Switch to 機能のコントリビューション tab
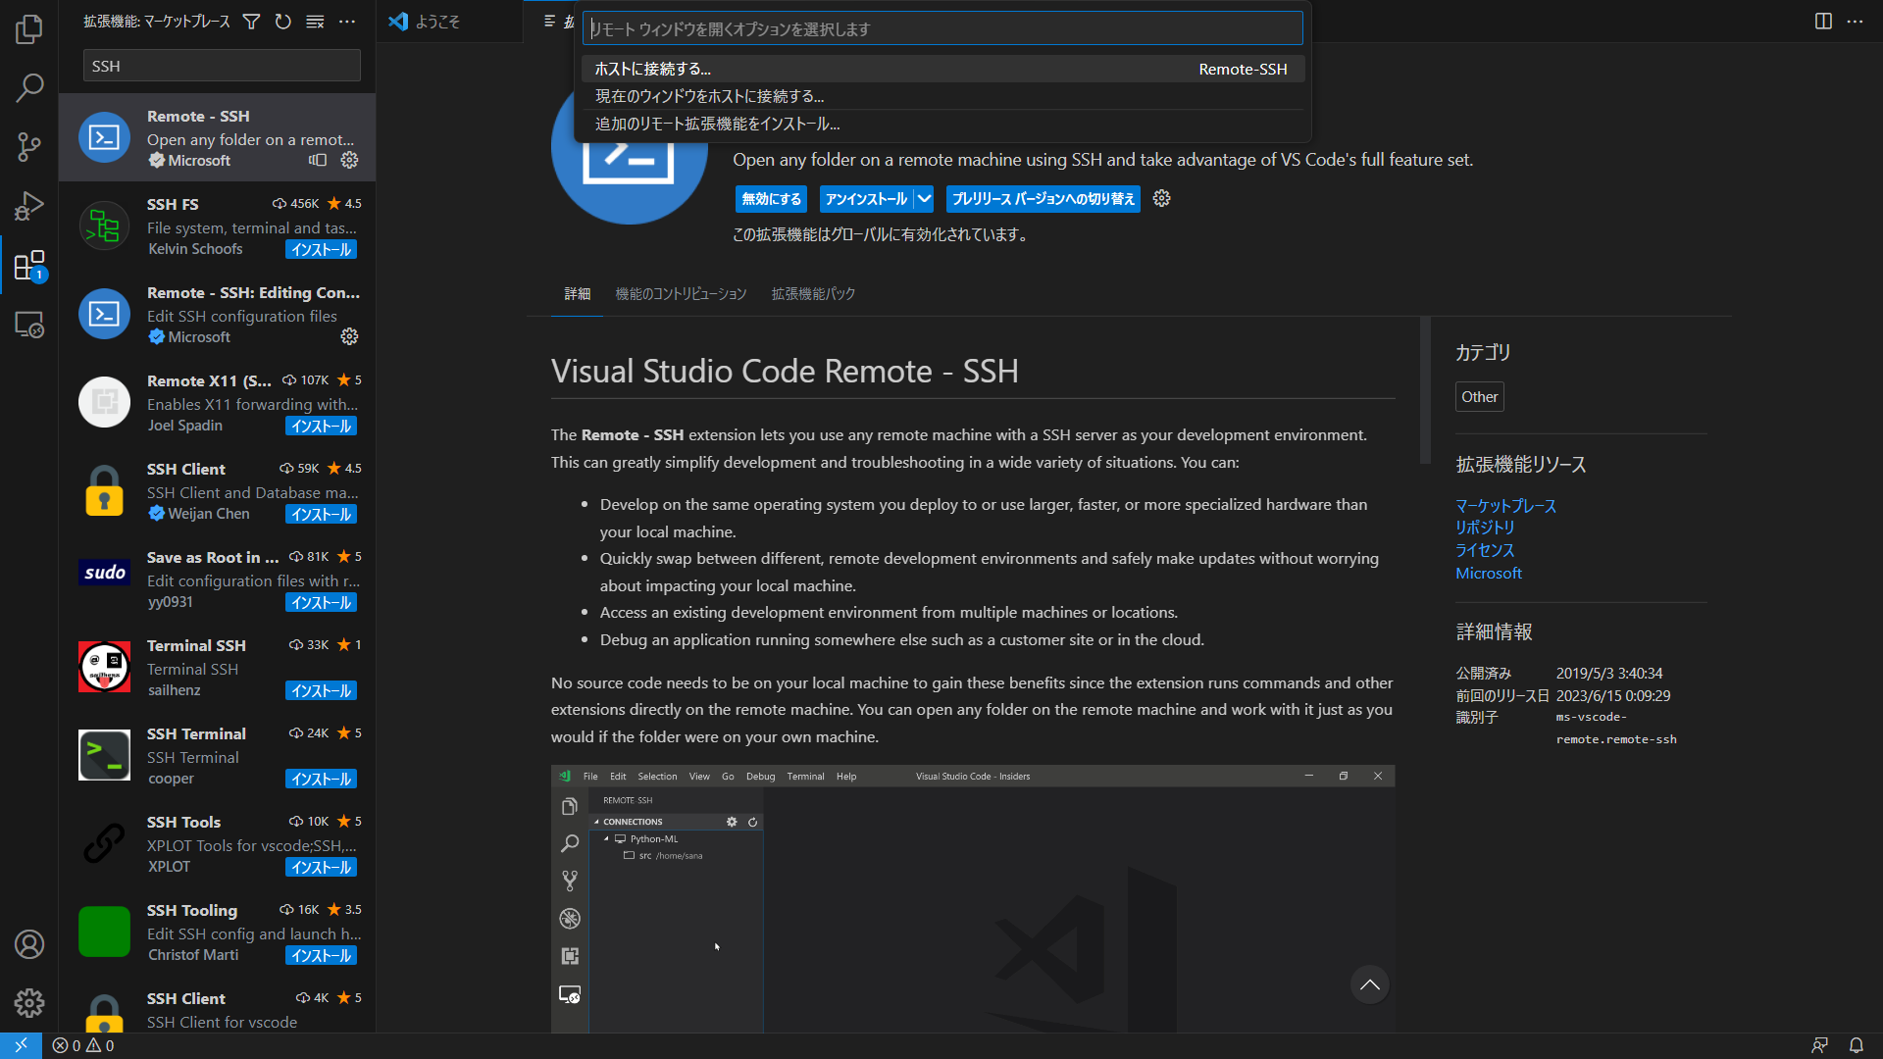1883x1059 pixels. tap(681, 294)
